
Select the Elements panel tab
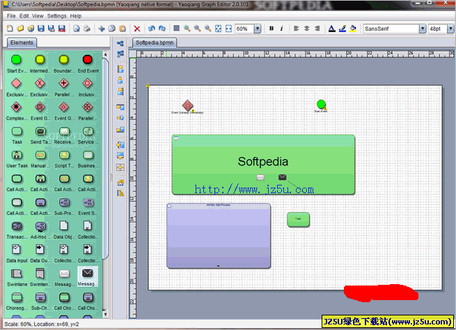(x=22, y=42)
